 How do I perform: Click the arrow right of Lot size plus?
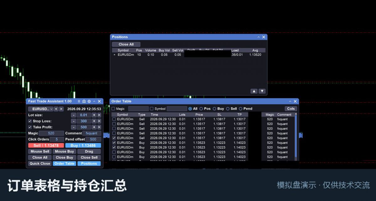(x=99, y=115)
